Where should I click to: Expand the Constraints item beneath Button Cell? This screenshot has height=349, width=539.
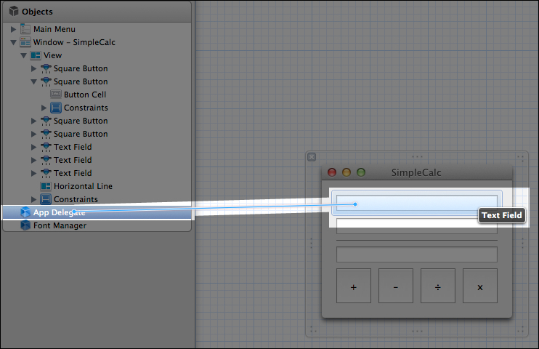[x=44, y=108]
